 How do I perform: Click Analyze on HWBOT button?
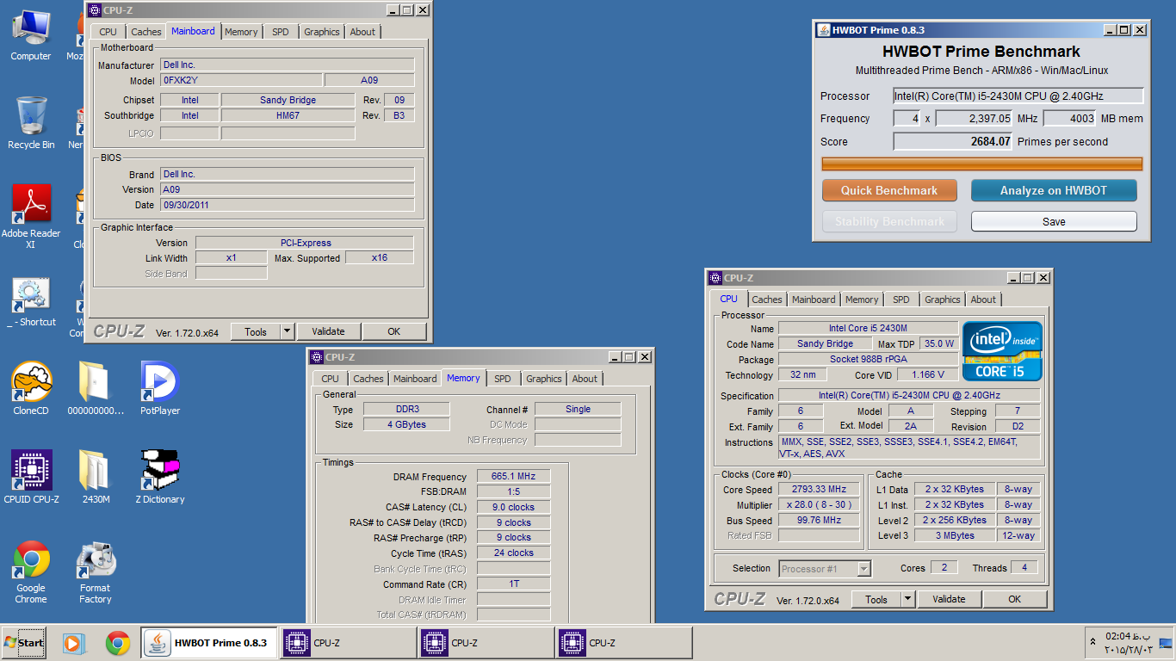coord(1054,190)
